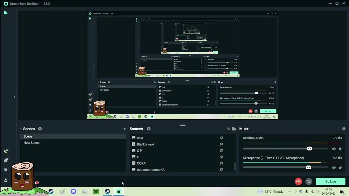Click the panel resize handle below preview

[x=183, y=125]
